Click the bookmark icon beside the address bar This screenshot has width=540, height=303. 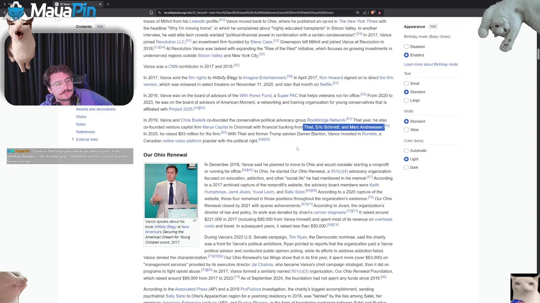tap(151, 13)
